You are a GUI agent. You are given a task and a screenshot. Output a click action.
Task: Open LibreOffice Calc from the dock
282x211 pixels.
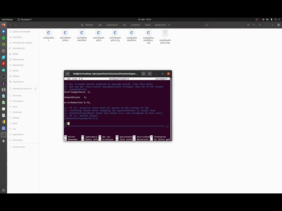coord(4,102)
